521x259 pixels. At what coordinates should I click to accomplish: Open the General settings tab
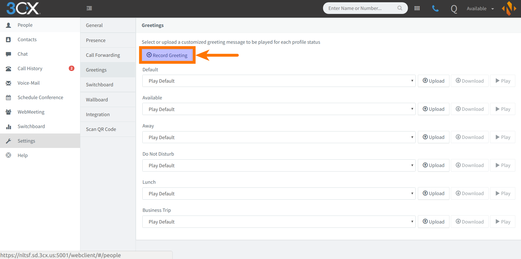click(x=108, y=25)
